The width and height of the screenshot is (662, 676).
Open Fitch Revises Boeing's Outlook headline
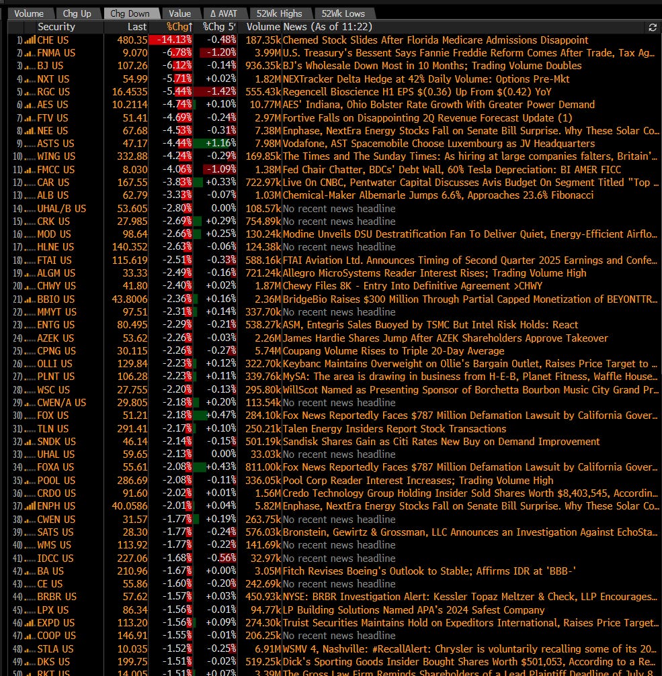coord(429,571)
